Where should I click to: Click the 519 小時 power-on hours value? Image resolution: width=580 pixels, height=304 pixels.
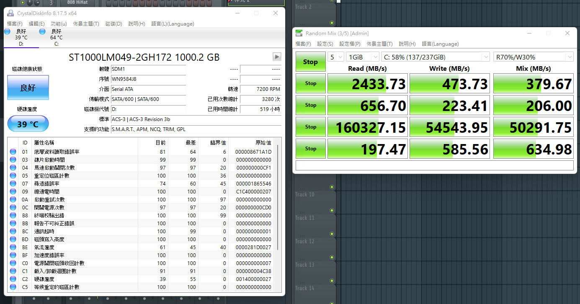(260, 109)
